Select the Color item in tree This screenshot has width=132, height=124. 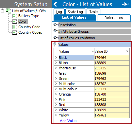pos(23,21)
